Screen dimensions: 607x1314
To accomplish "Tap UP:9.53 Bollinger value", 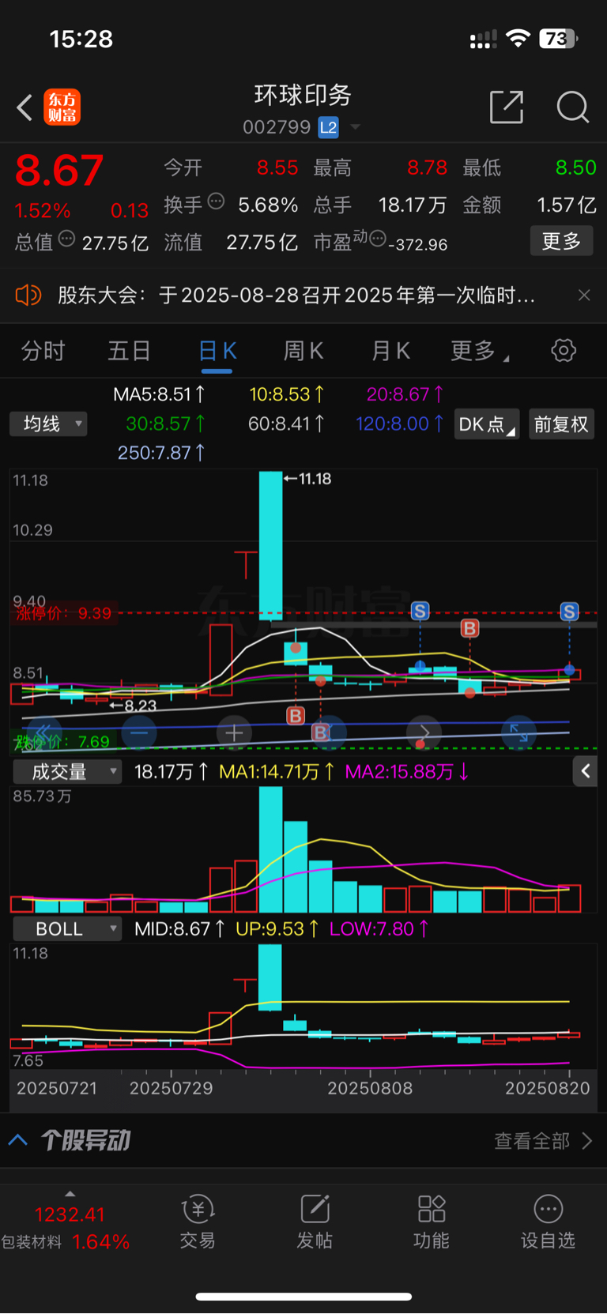I will point(277,929).
